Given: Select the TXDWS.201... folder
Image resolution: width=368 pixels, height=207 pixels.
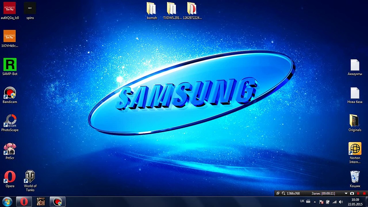Looking at the screenshot, I should point(172,11).
